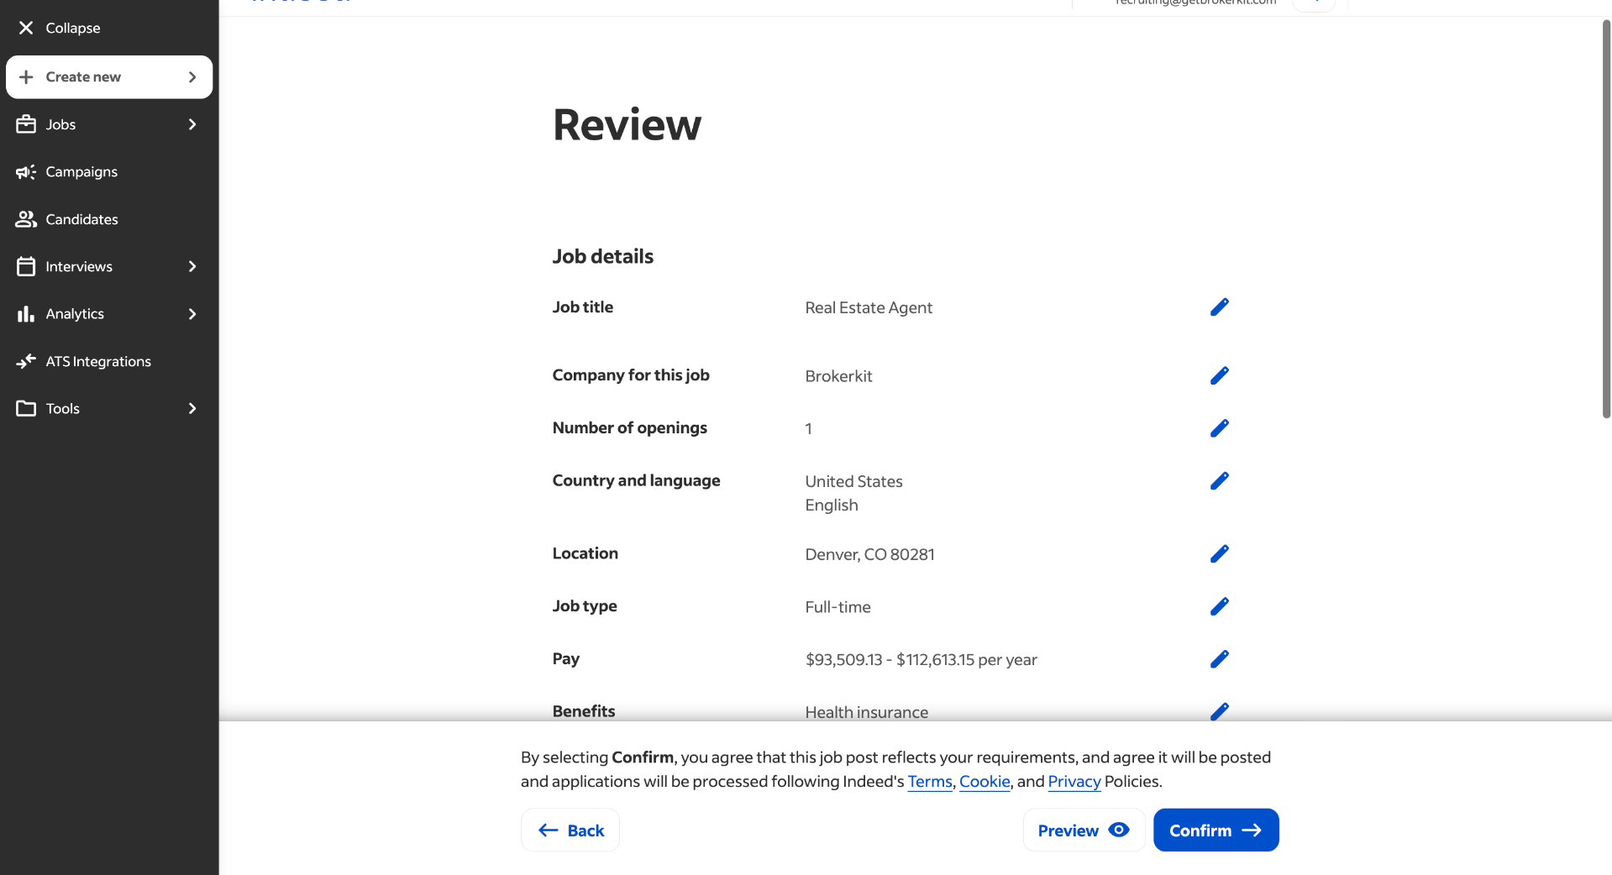
Task: Edit the Country and language setting
Action: 1220,480
